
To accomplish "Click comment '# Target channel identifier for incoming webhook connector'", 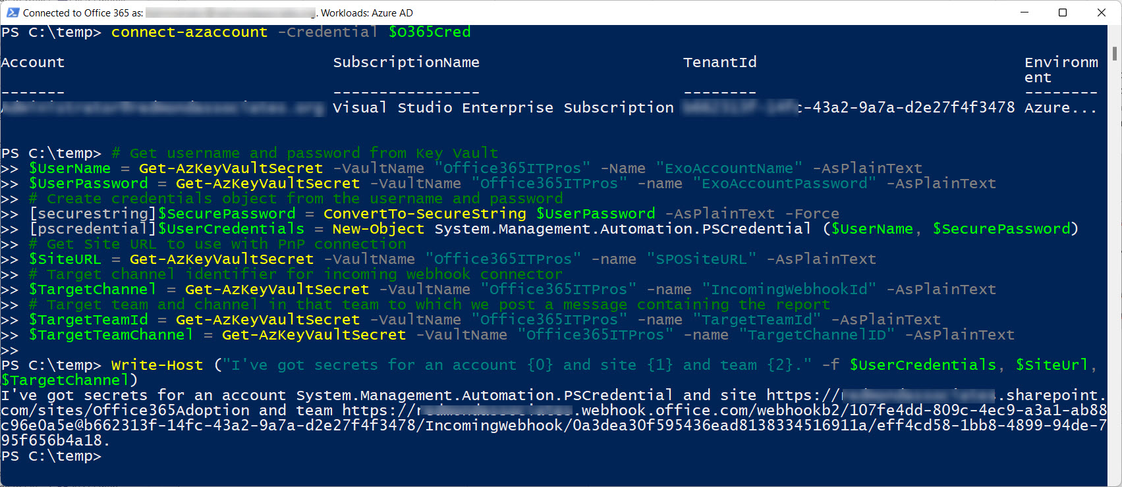I will [296, 274].
